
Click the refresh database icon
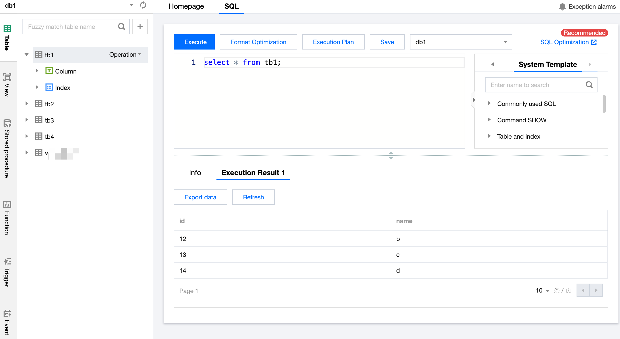point(143,5)
